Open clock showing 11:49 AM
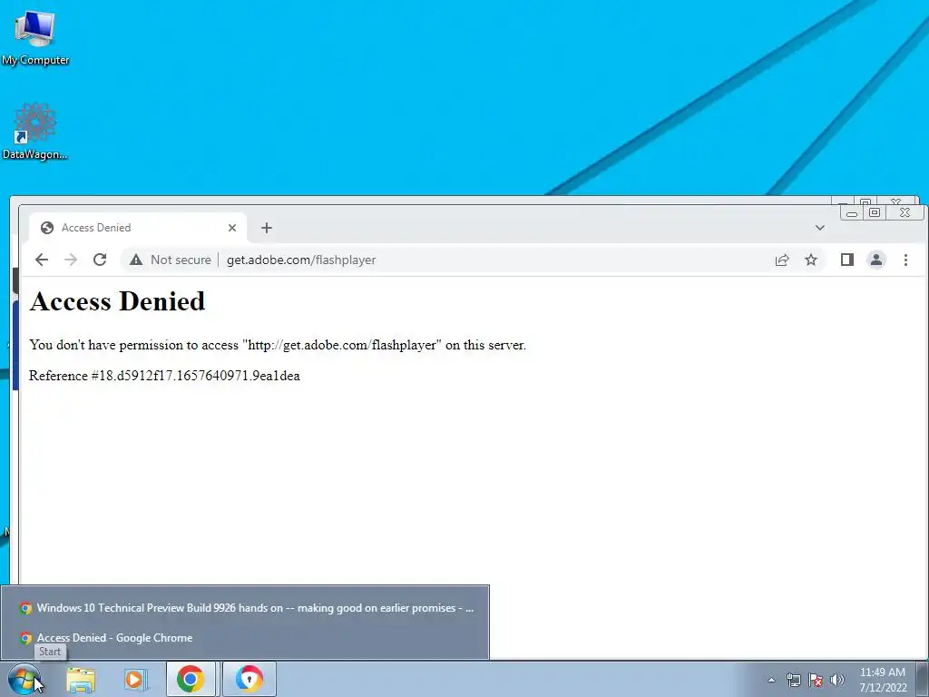The image size is (929, 697). click(x=882, y=680)
